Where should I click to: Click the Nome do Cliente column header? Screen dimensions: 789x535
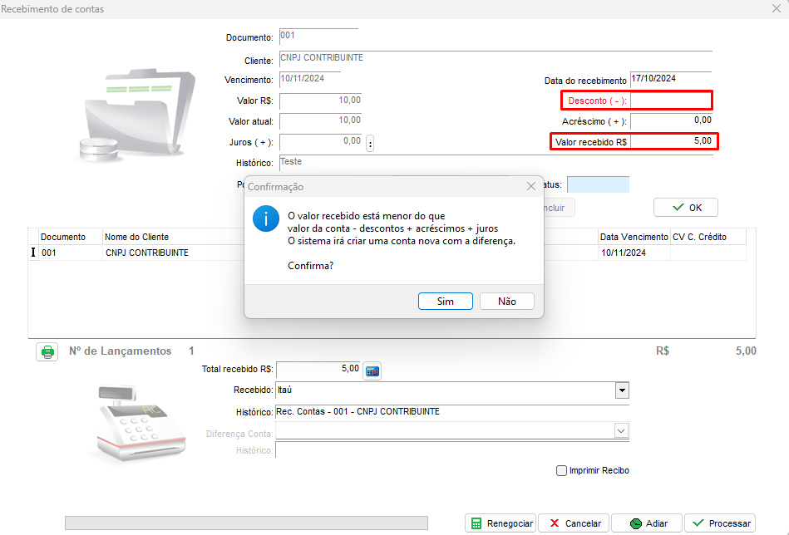click(136, 237)
